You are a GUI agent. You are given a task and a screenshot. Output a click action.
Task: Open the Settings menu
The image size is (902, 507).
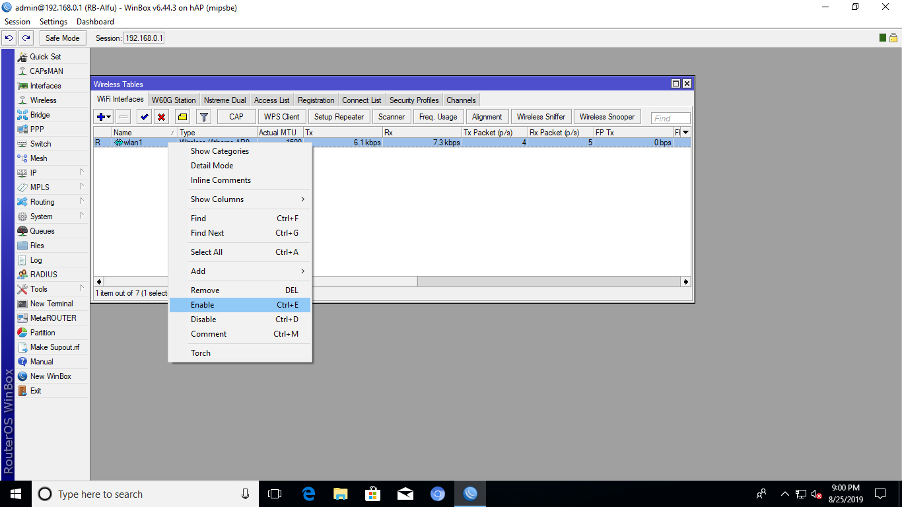(x=53, y=22)
